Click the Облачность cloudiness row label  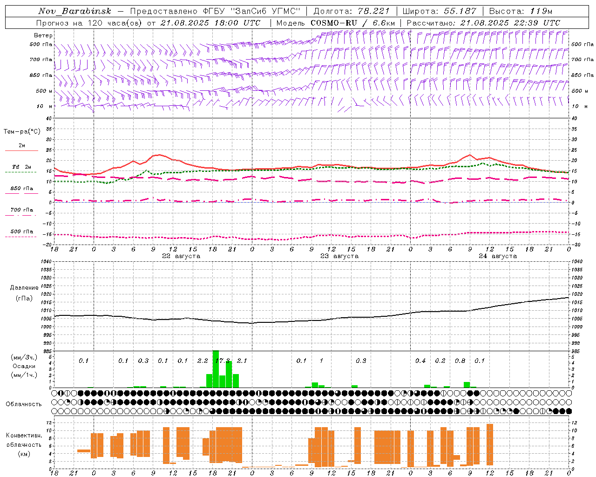pyautogui.click(x=24, y=404)
